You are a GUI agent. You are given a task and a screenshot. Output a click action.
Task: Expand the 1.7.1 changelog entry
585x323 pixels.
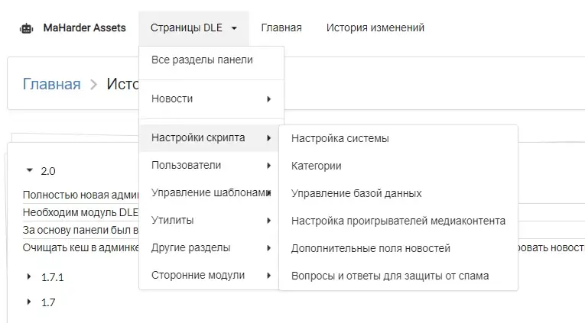(x=30, y=277)
